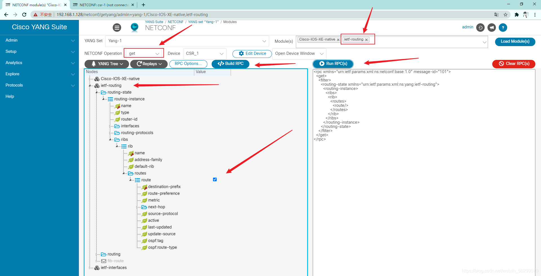The image size is (541, 276).
Task: Expand the Setup sidebar menu
Action: tap(39, 52)
